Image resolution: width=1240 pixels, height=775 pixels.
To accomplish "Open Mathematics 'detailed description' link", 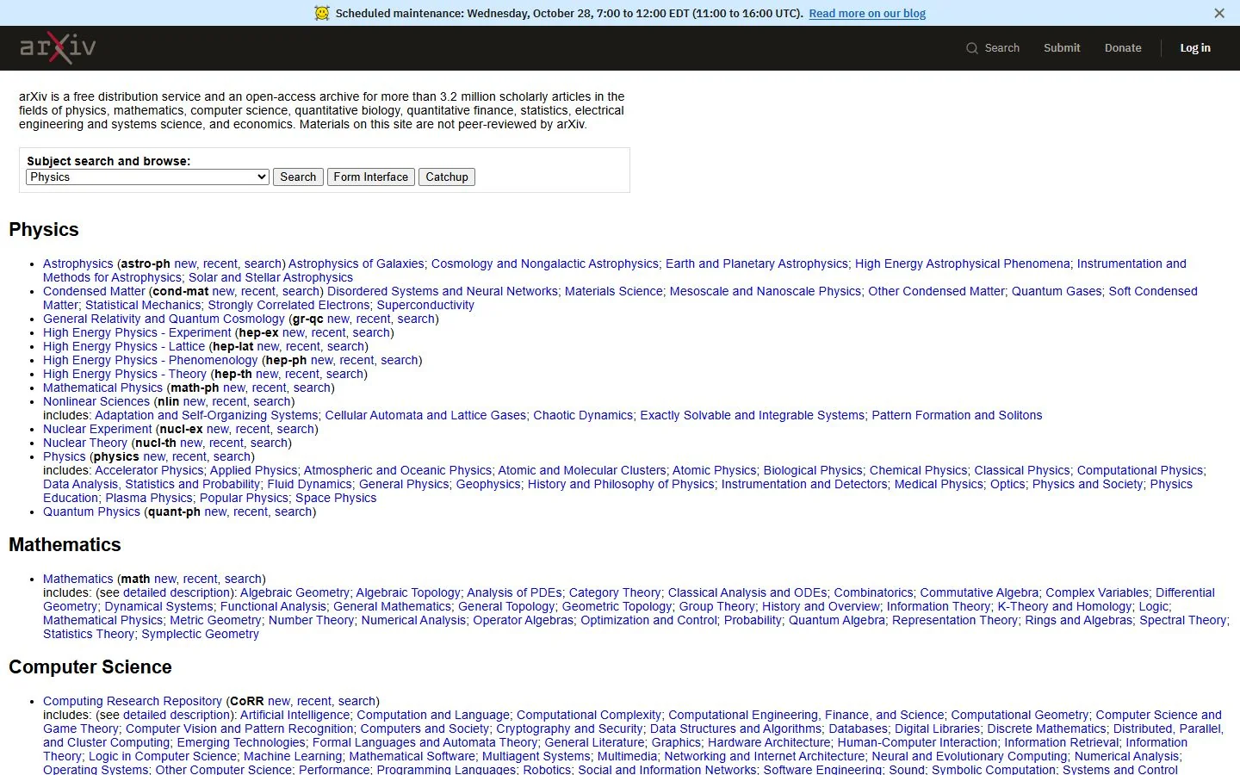I will pos(177,592).
